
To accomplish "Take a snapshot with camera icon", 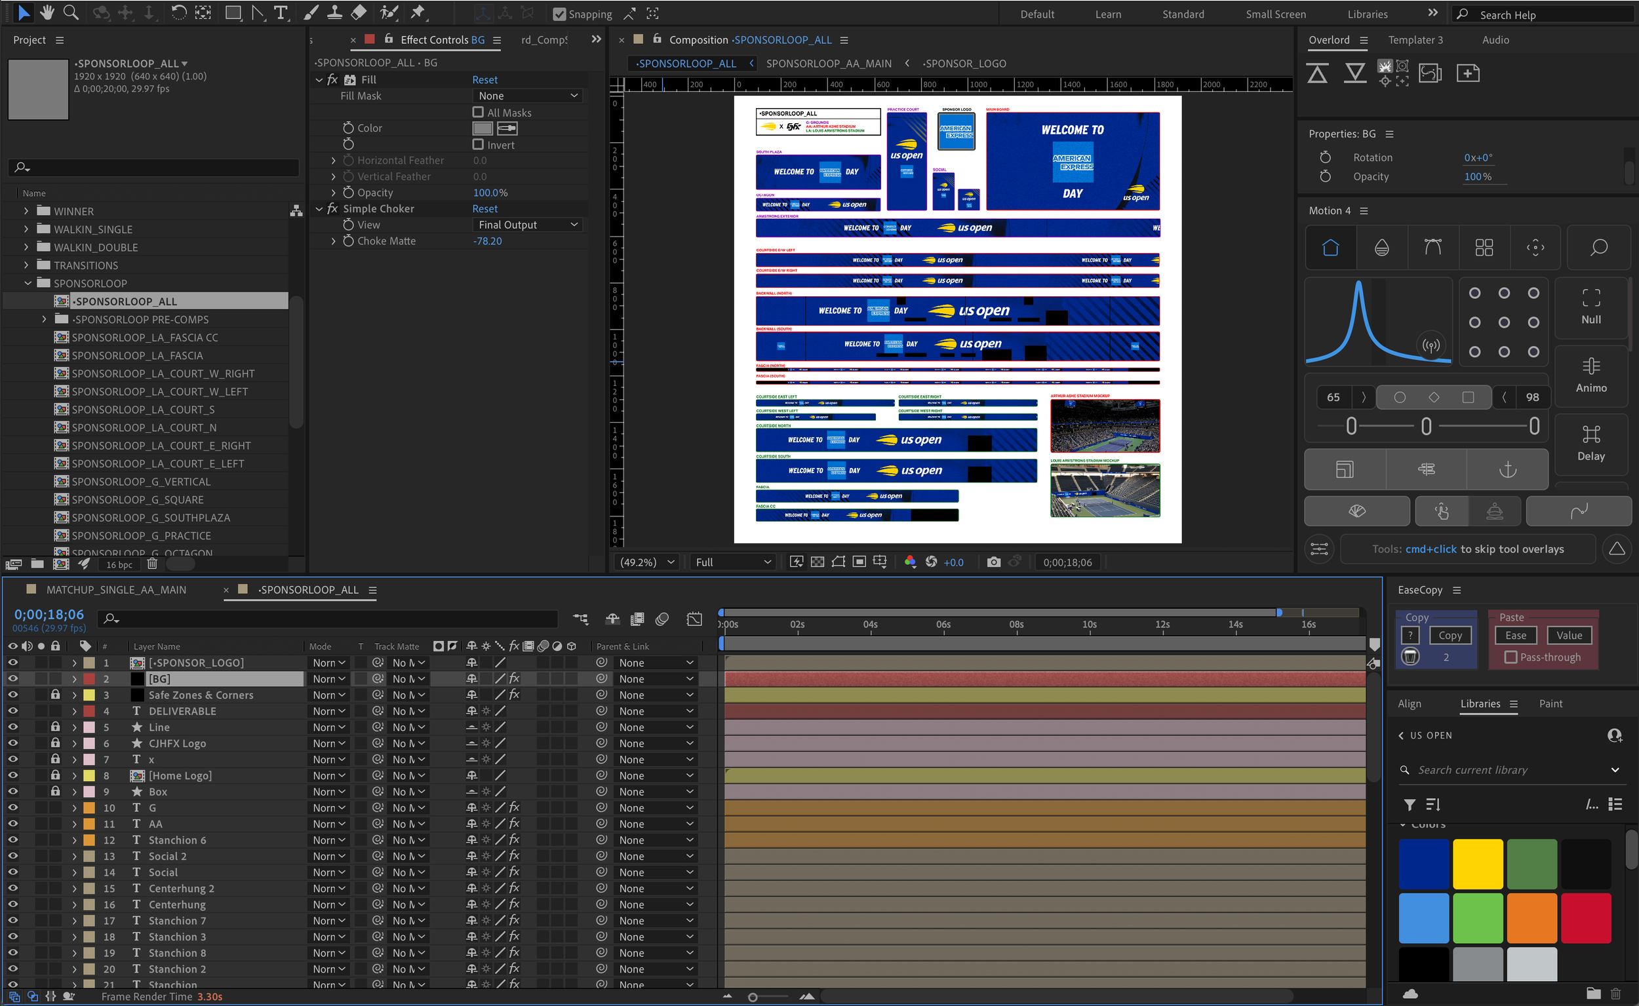I will pos(993,562).
